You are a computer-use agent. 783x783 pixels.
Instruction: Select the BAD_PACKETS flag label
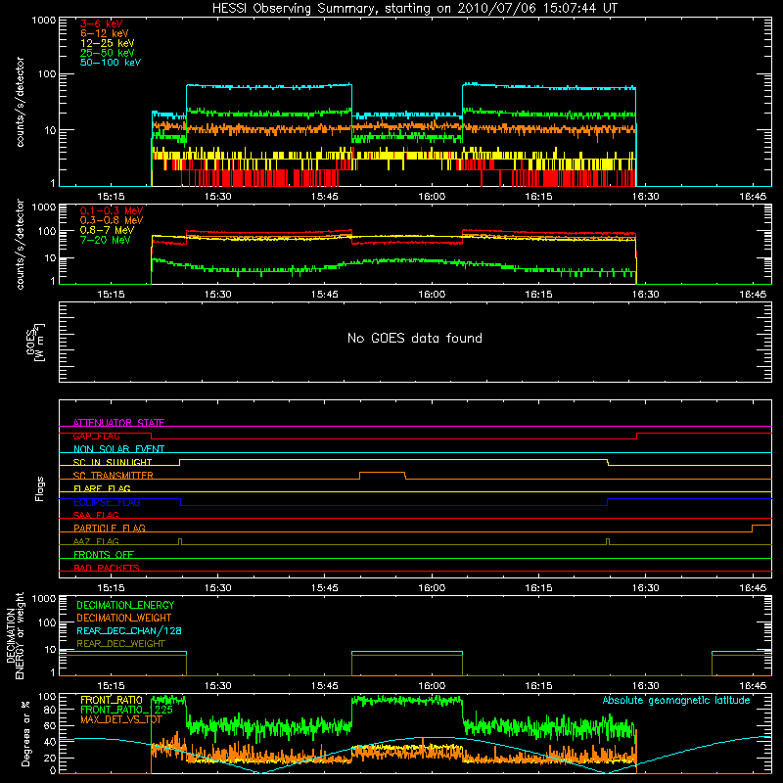[107, 568]
